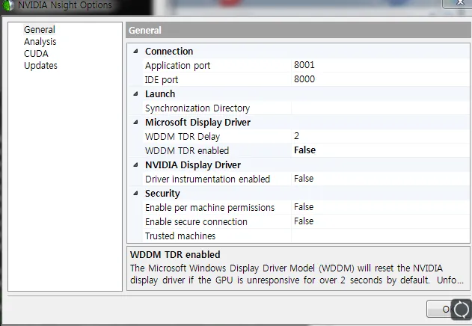Select the Enable secure connection label

click(196, 222)
